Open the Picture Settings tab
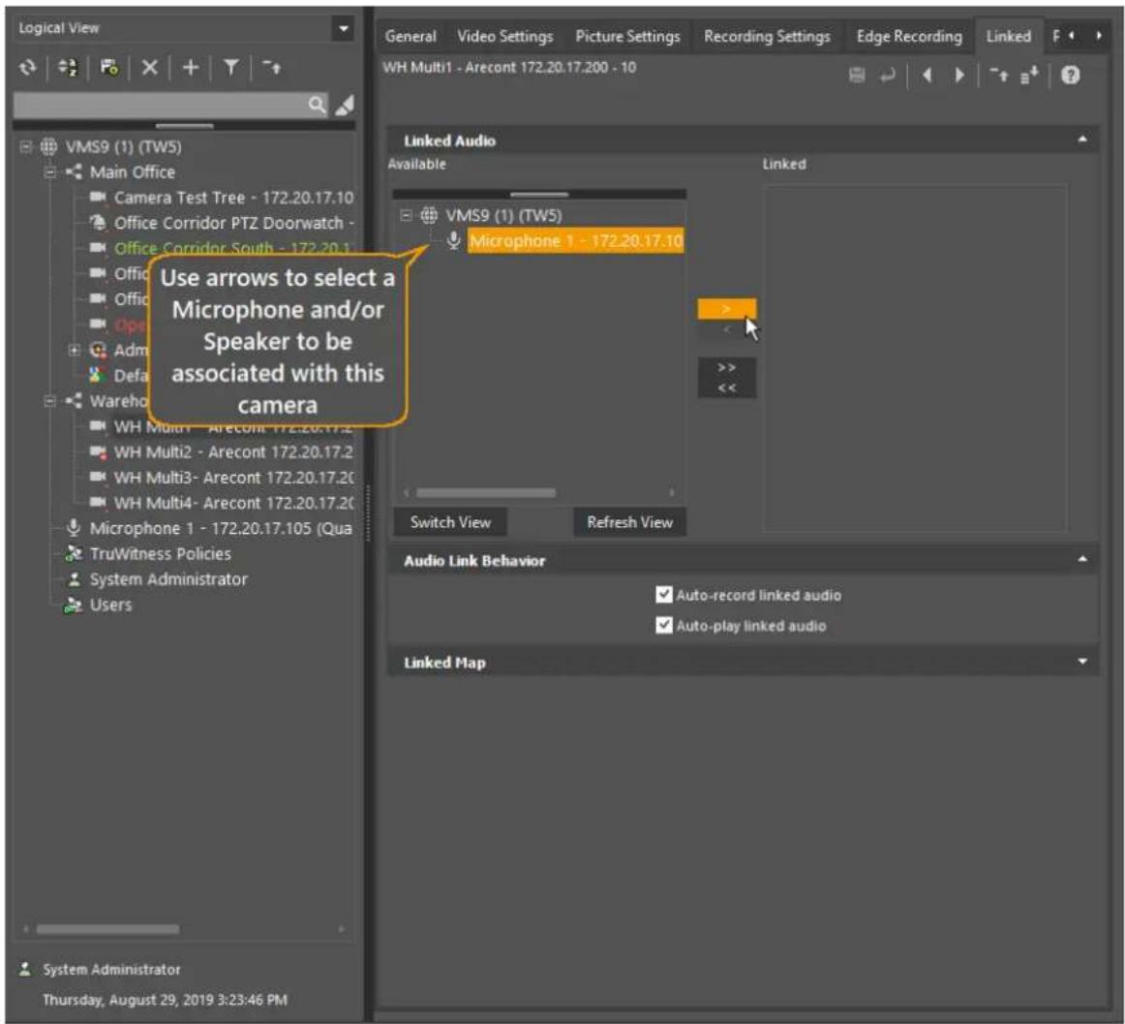This screenshot has height=1024, width=1125. (x=627, y=37)
